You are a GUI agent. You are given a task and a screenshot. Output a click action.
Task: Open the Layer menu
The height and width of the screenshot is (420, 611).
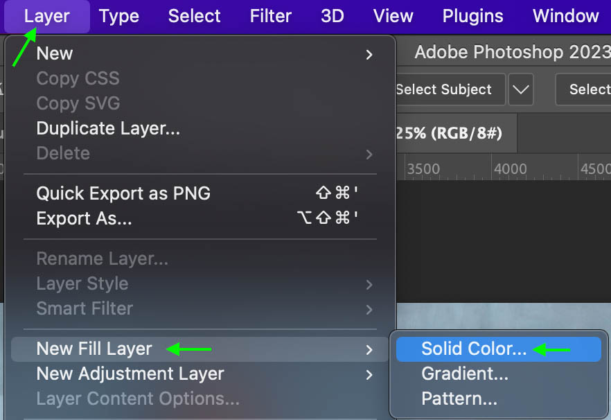click(x=46, y=16)
